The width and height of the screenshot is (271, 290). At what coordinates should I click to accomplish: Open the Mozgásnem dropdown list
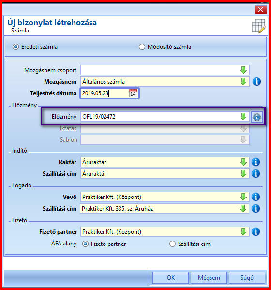243,81
